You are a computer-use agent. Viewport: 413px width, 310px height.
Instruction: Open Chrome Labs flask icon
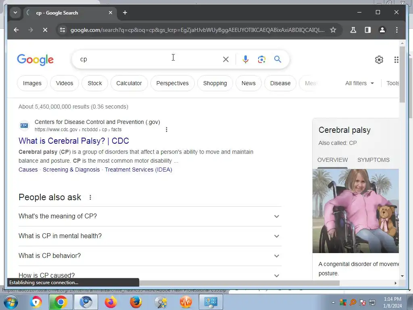tap(353, 30)
